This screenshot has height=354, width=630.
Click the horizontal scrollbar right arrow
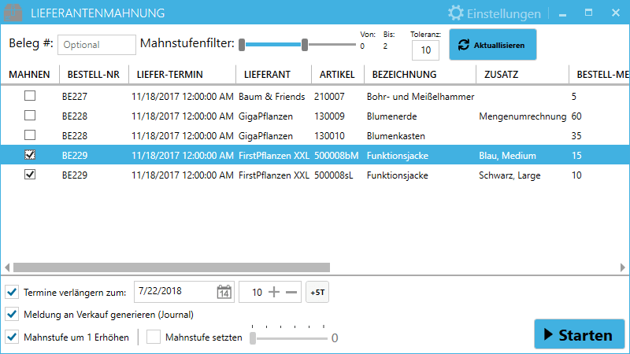tap(624, 267)
